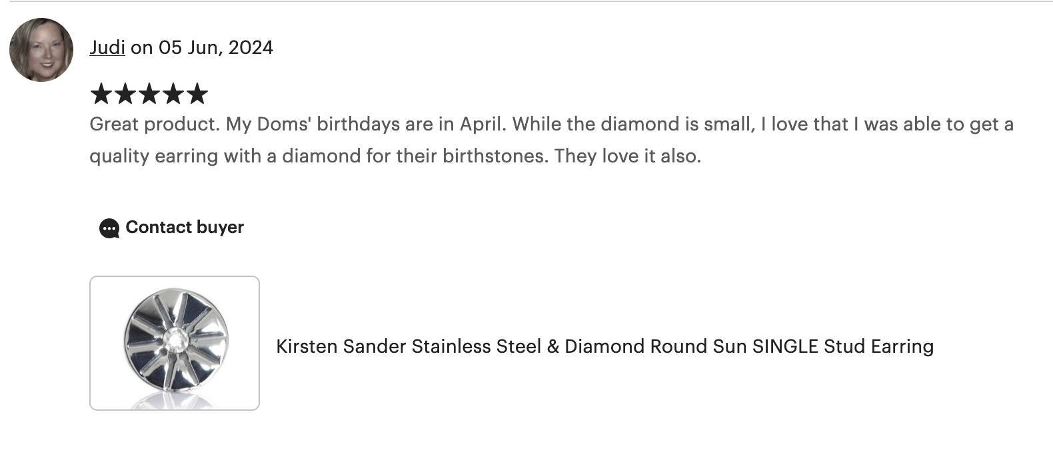
Task: Click the diamond at the earring's center
Action: point(175,340)
